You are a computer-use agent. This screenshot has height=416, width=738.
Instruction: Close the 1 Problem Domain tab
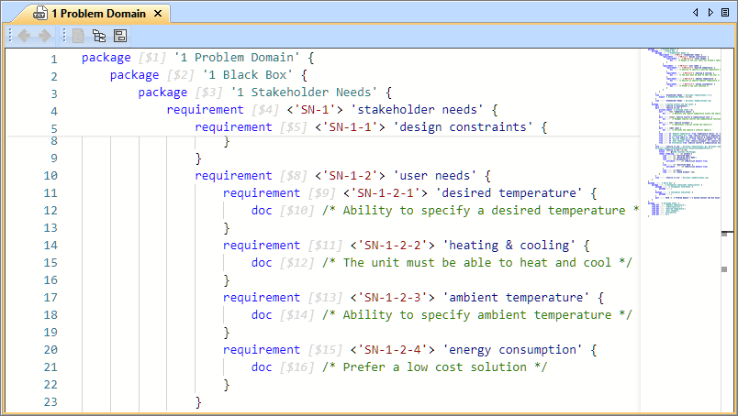click(158, 14)
